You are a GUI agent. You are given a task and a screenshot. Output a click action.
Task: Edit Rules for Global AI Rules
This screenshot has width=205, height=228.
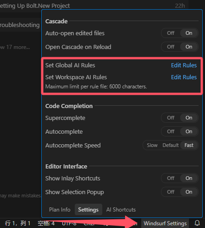point(184,65)
